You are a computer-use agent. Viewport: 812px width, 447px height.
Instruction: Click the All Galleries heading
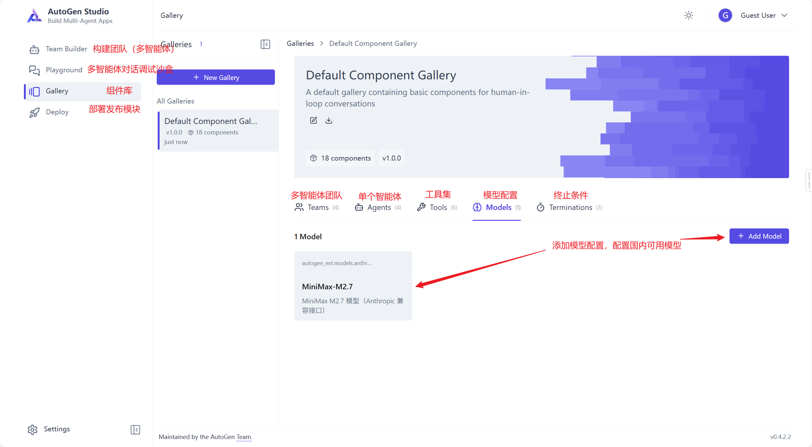coord(176,101)
